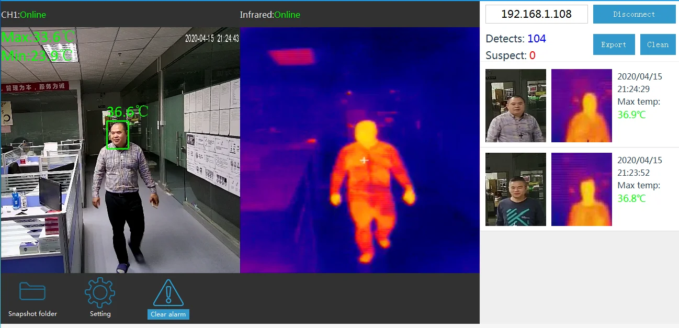Click the video timestamp 2020-04-15 21:24:43

pyautogui.click(x=212, y=38)
